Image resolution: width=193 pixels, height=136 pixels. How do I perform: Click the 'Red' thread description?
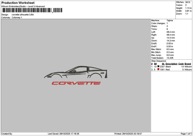(168, 70)
